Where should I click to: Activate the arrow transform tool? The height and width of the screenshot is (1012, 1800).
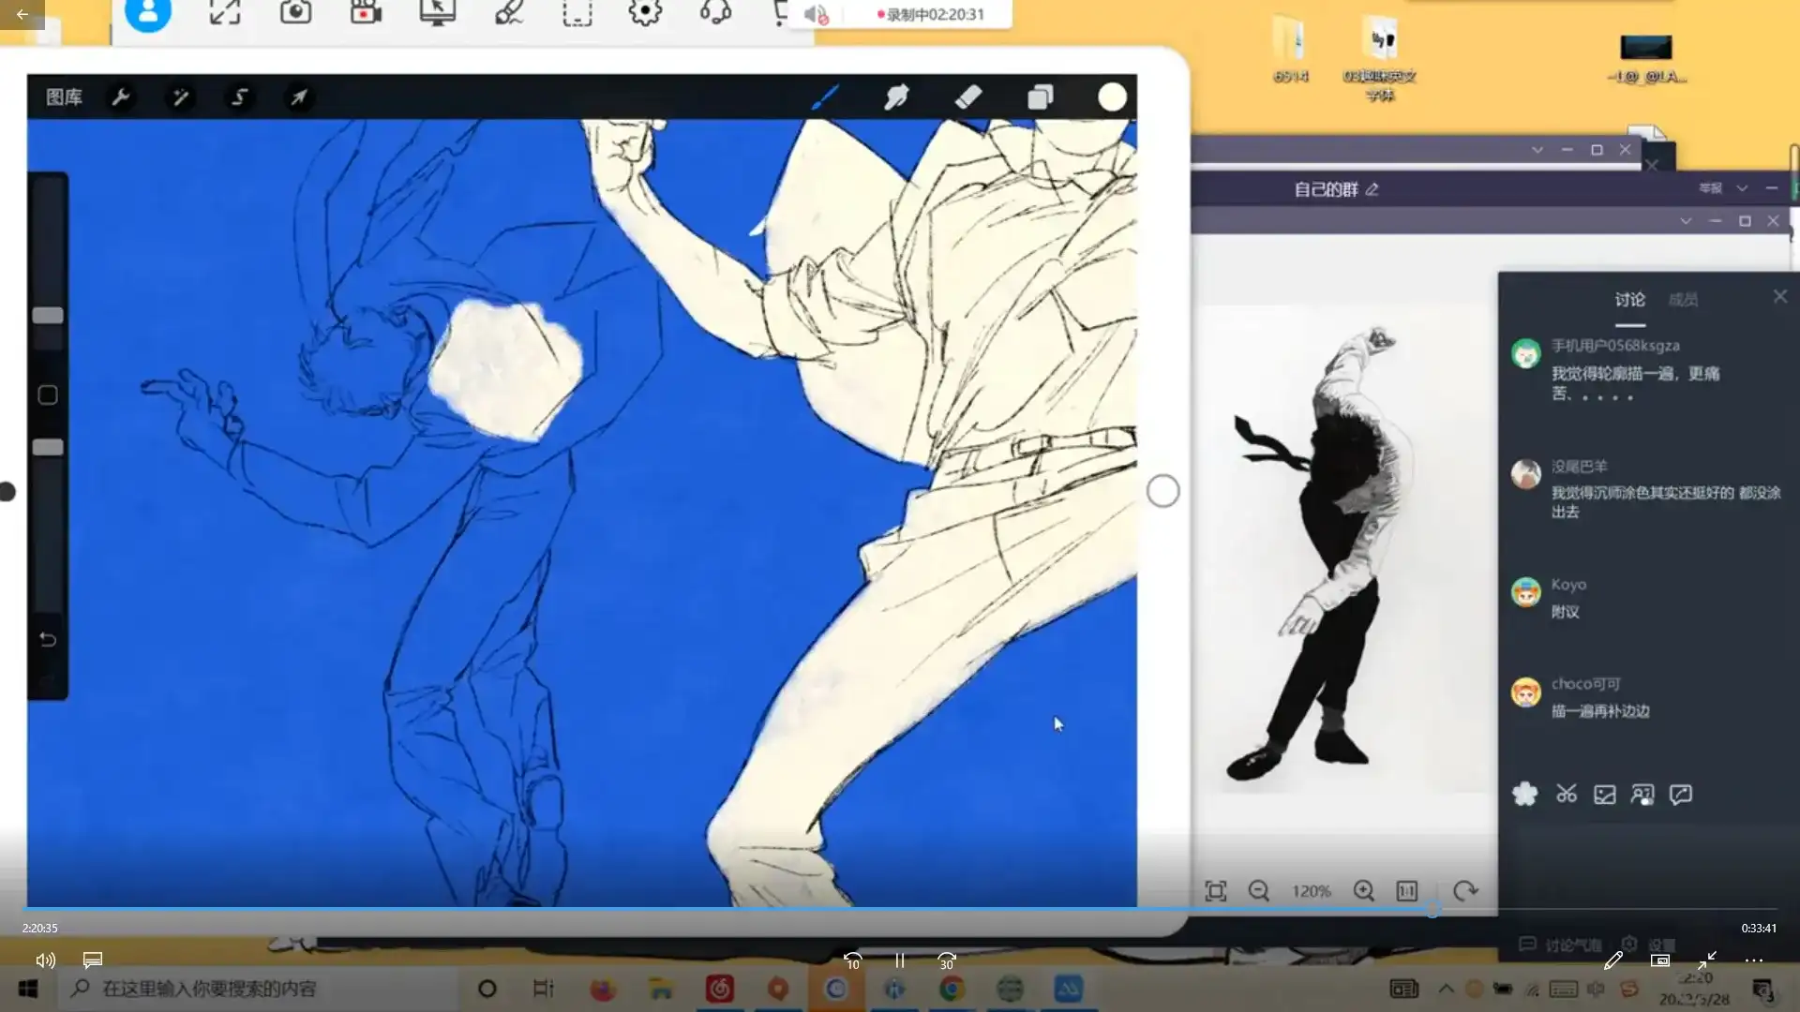(298, 97)
